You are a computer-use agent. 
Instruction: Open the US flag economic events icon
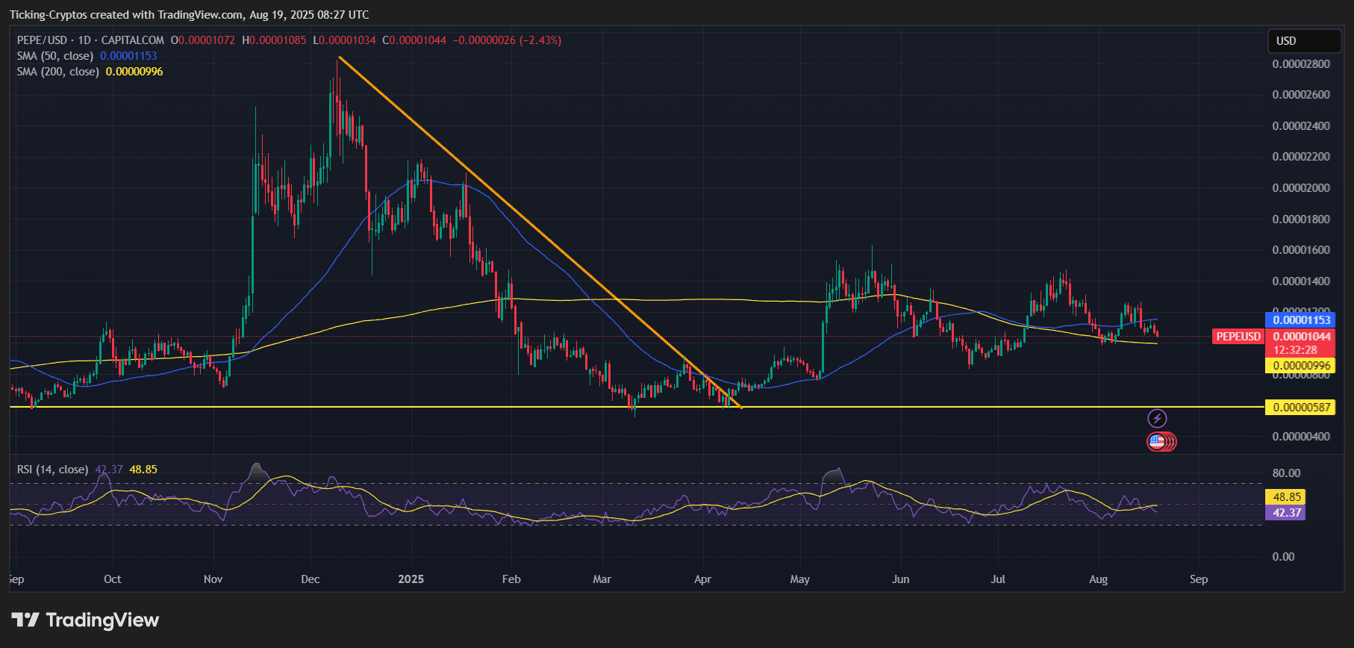(x=1157, y=442)
